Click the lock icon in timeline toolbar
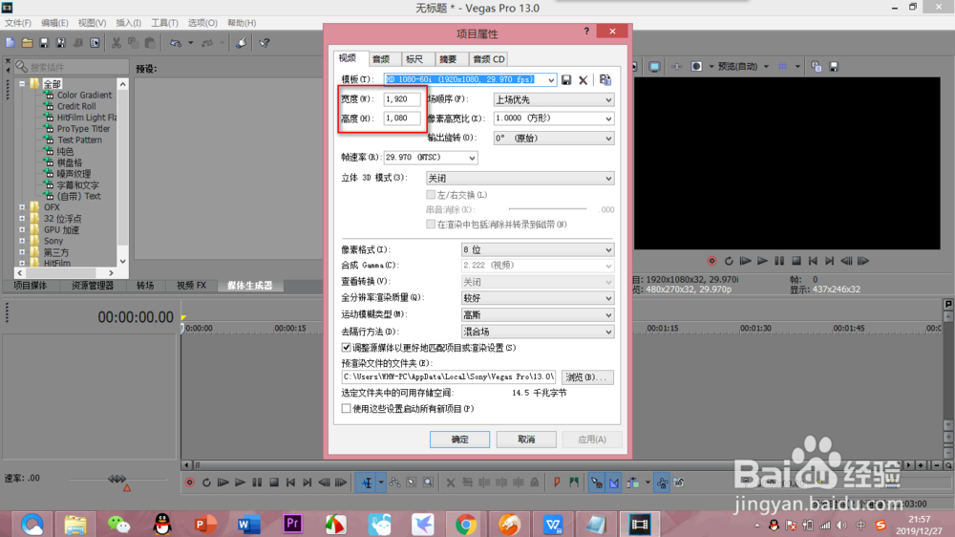Viewport: 955px width, 537px height. point(534,483)
